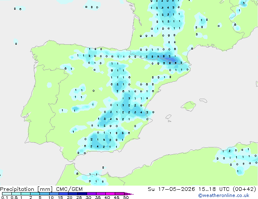This screenshot has width=258, height=199.
Task: Click the '[mm]' unit label
Action: [45, 189]
